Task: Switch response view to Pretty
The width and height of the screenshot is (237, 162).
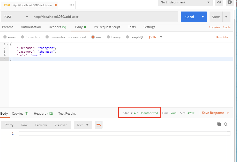Action: coord(9,125)
